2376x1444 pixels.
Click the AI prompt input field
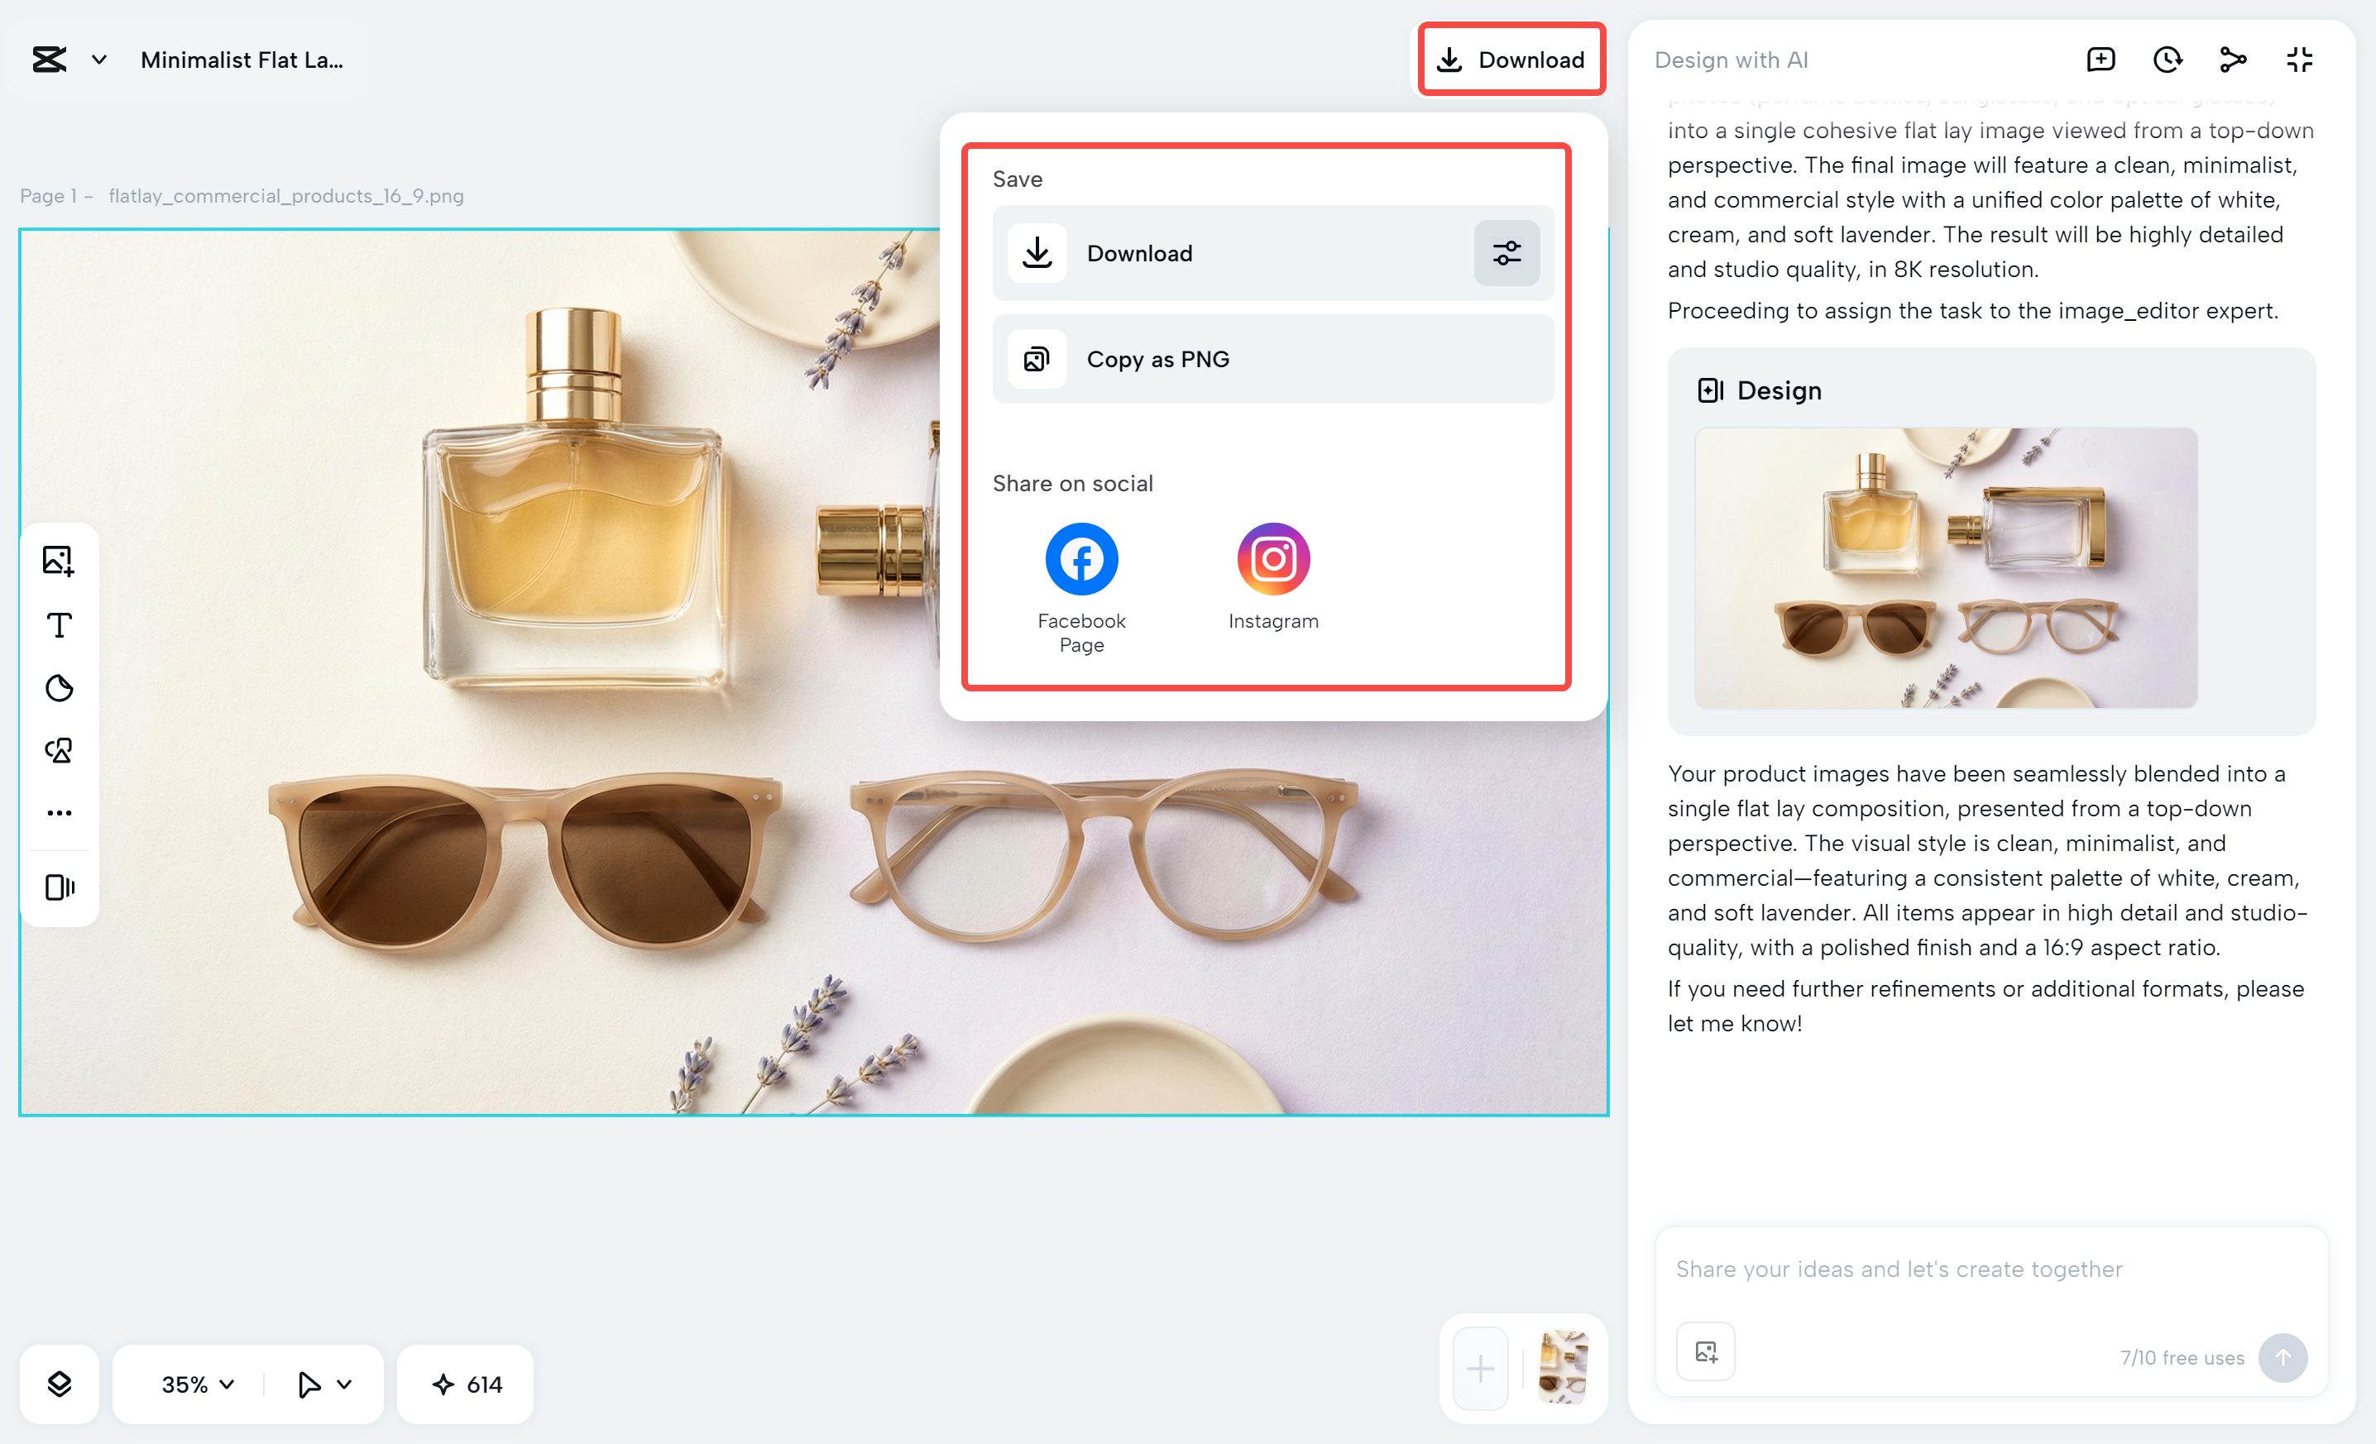tap(1991, 1269)
